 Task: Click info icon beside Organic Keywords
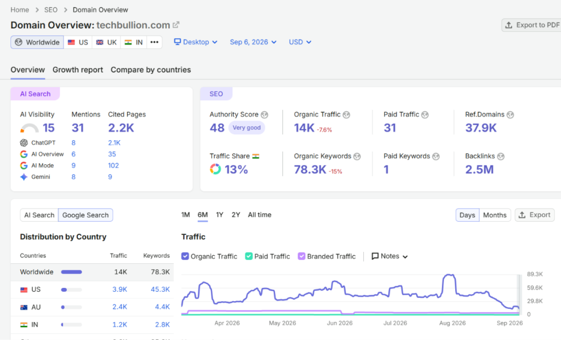tap(357, 157)
